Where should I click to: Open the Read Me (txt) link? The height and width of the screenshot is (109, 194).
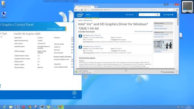(x=159, y=26)
